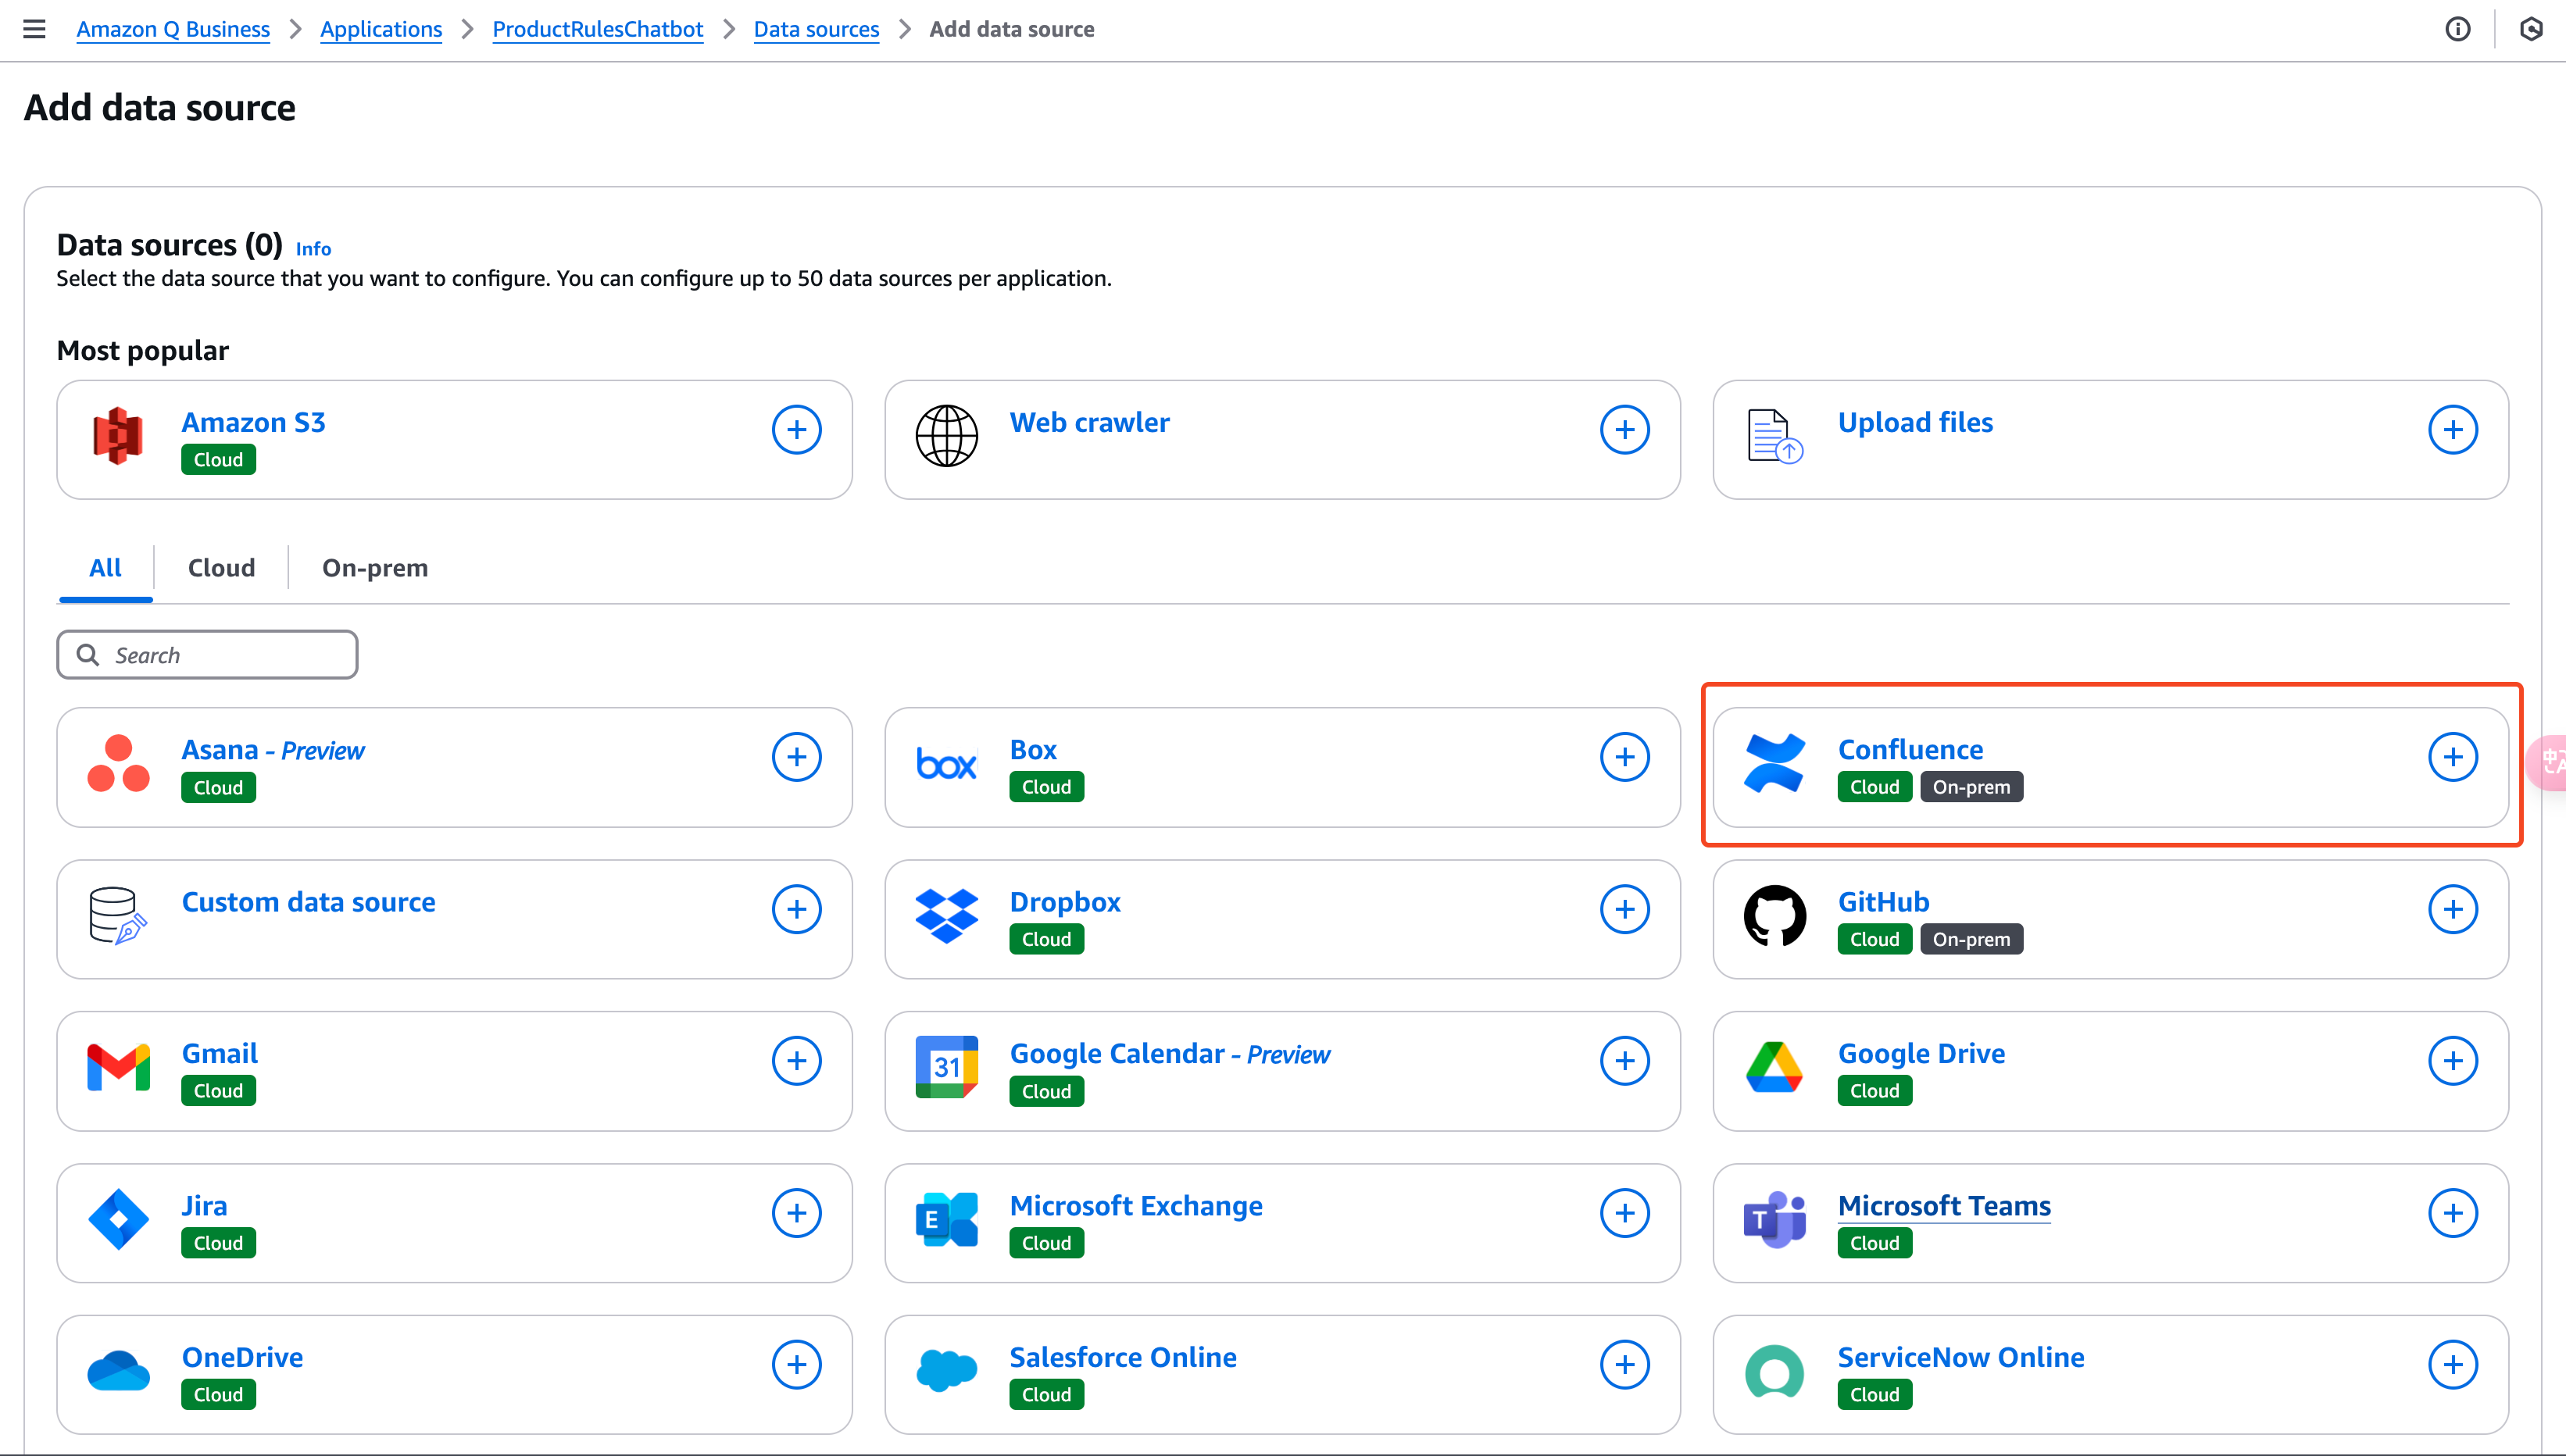Viewport: 2566px width, 1456px height.
Task: Open the Custom data source title link
Action: pos(308,901)
